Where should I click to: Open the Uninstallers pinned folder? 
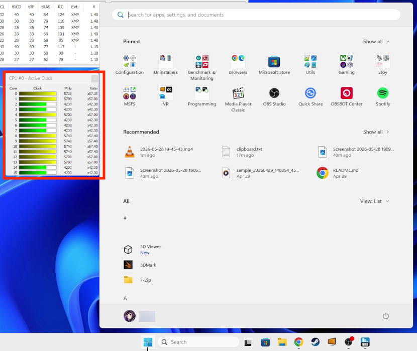tap(166, 65)
